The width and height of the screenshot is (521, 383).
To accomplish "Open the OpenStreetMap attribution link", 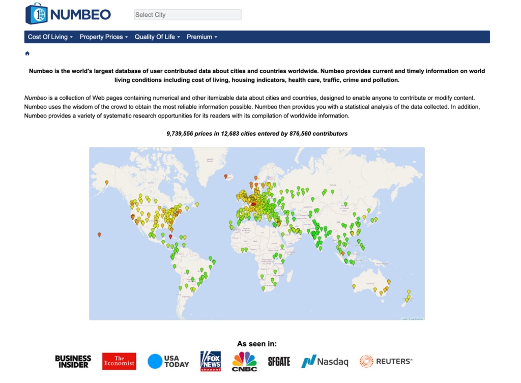I will (416, 319).
